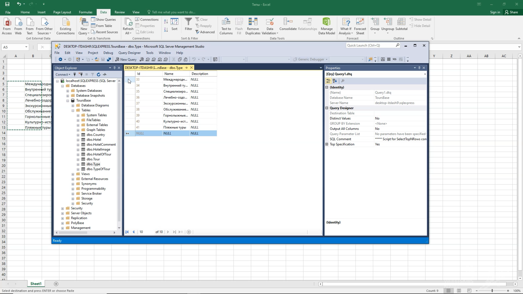Click the Share button in Excel
Screen dimensions: 523x294
[x=511, y=12]
